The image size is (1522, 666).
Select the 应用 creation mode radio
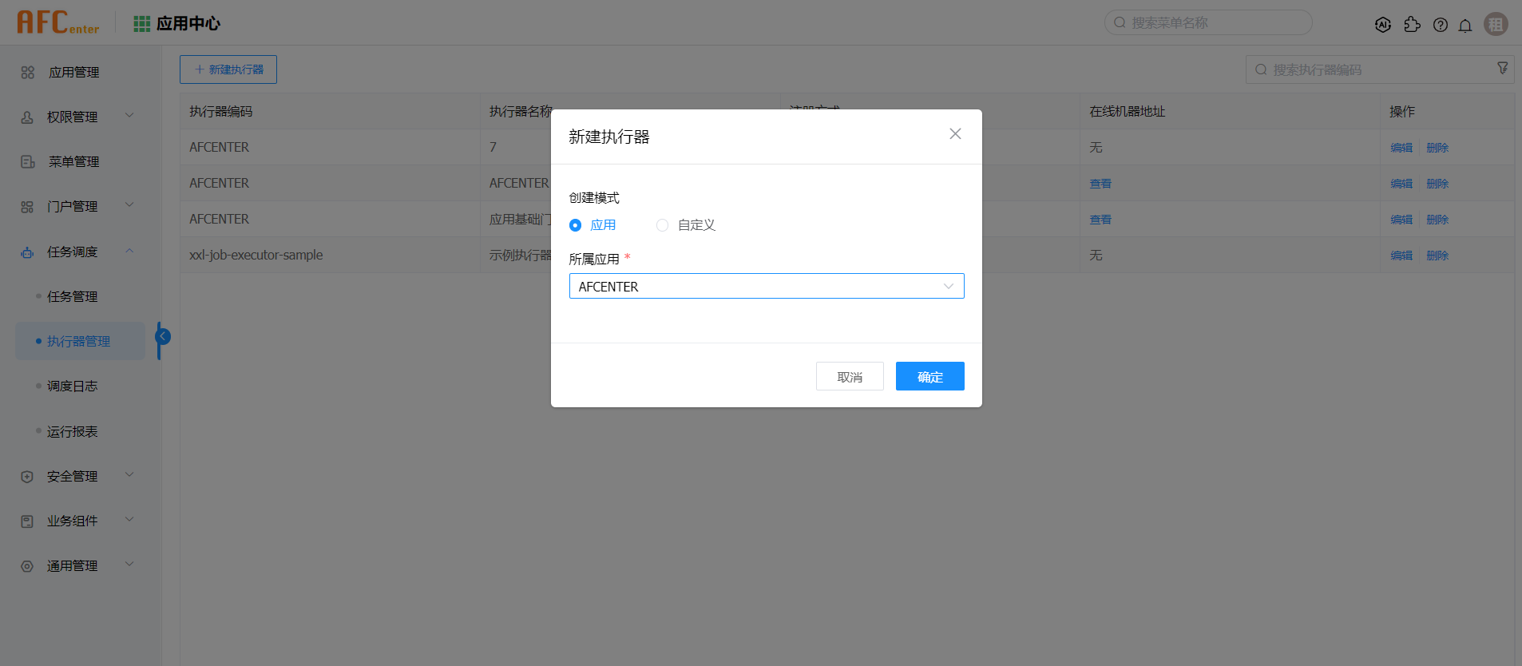pos(575,225)
